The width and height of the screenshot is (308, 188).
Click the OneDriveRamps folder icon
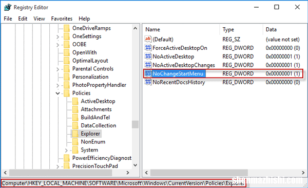pos(67,28)
